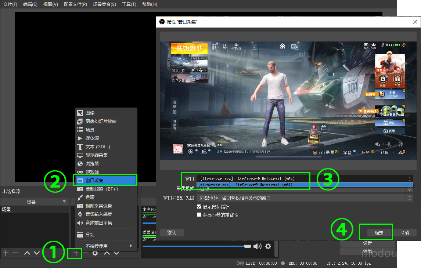This screenshot has width=421, height=268.
Task: Select the 场景 item in scenes list
Action: pyautogui.click(x=6, y=210)
